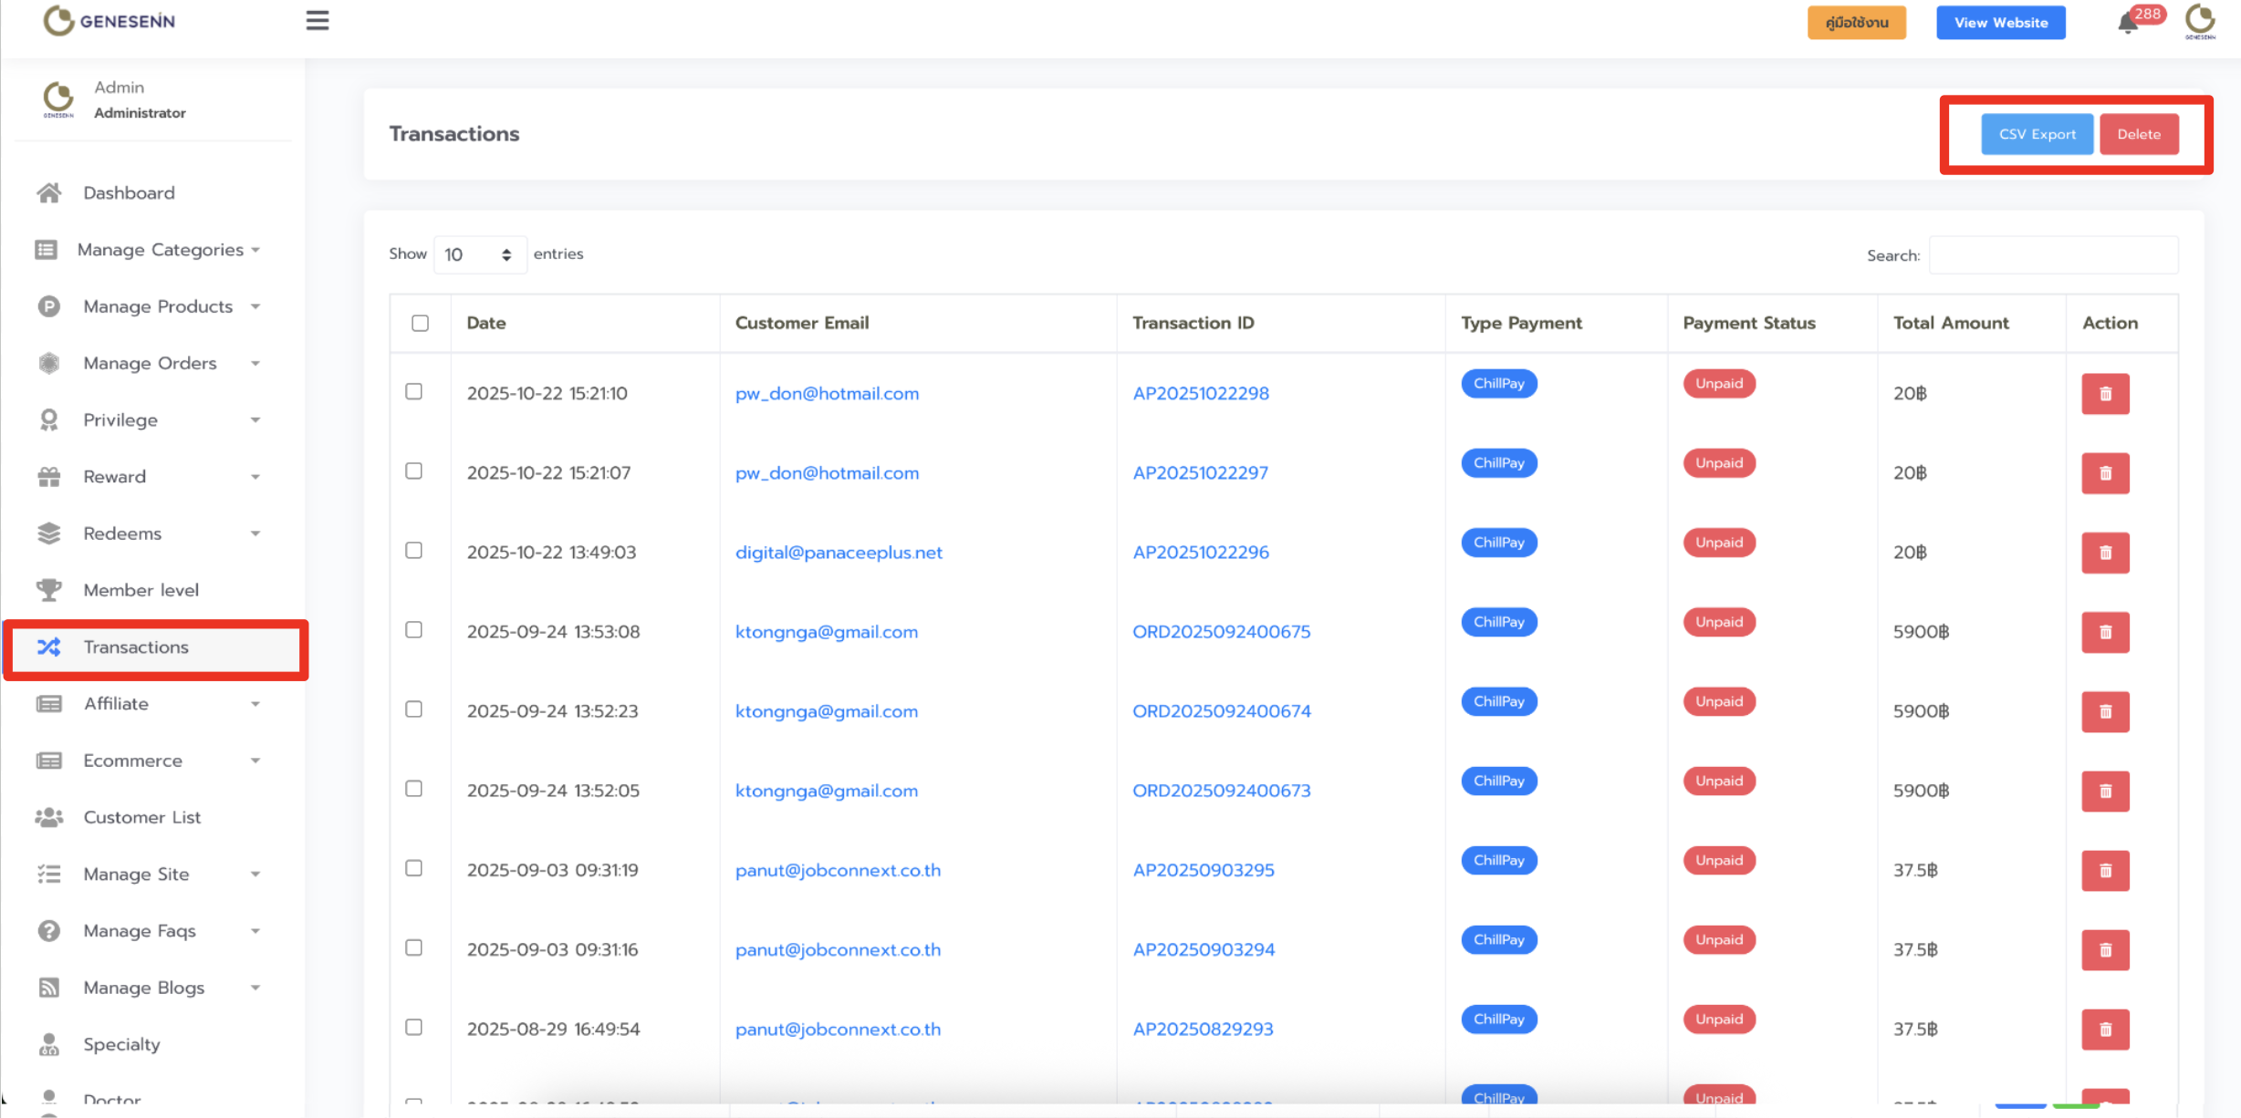Click the Member level trophy icon

coord(49,590)
